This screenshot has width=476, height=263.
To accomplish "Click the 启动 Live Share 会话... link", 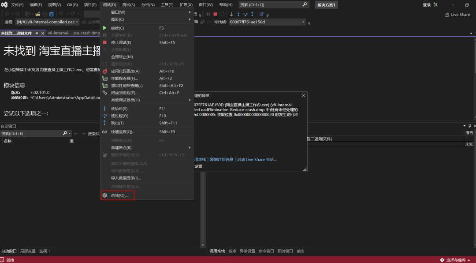I will (257, 159).
